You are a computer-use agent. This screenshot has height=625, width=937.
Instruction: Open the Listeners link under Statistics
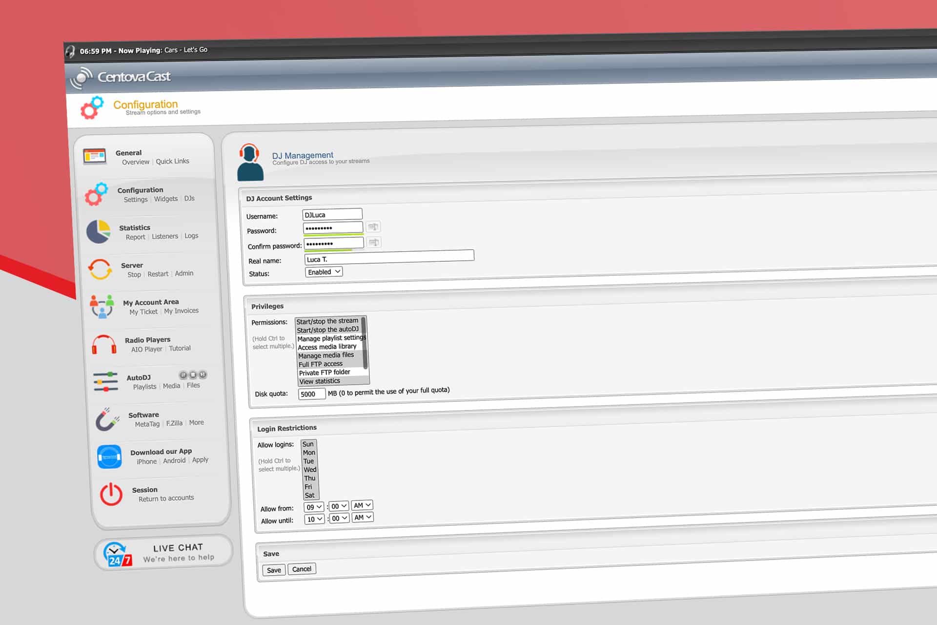(x=165, y=236)
